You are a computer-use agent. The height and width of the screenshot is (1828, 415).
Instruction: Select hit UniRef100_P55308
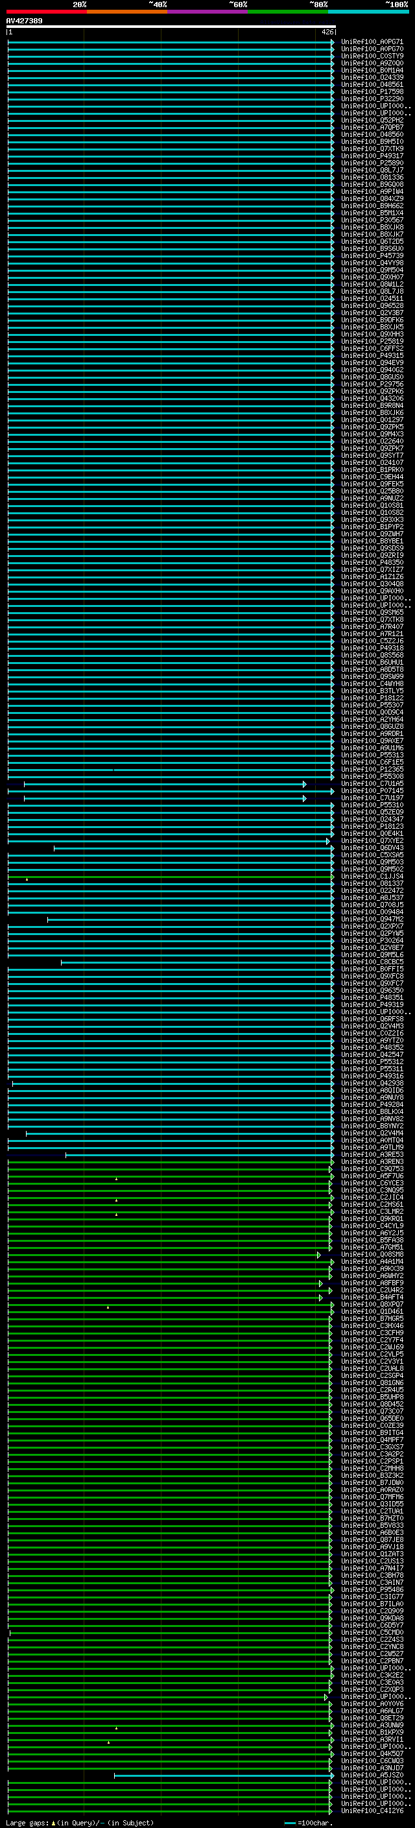tap(372, 776)
